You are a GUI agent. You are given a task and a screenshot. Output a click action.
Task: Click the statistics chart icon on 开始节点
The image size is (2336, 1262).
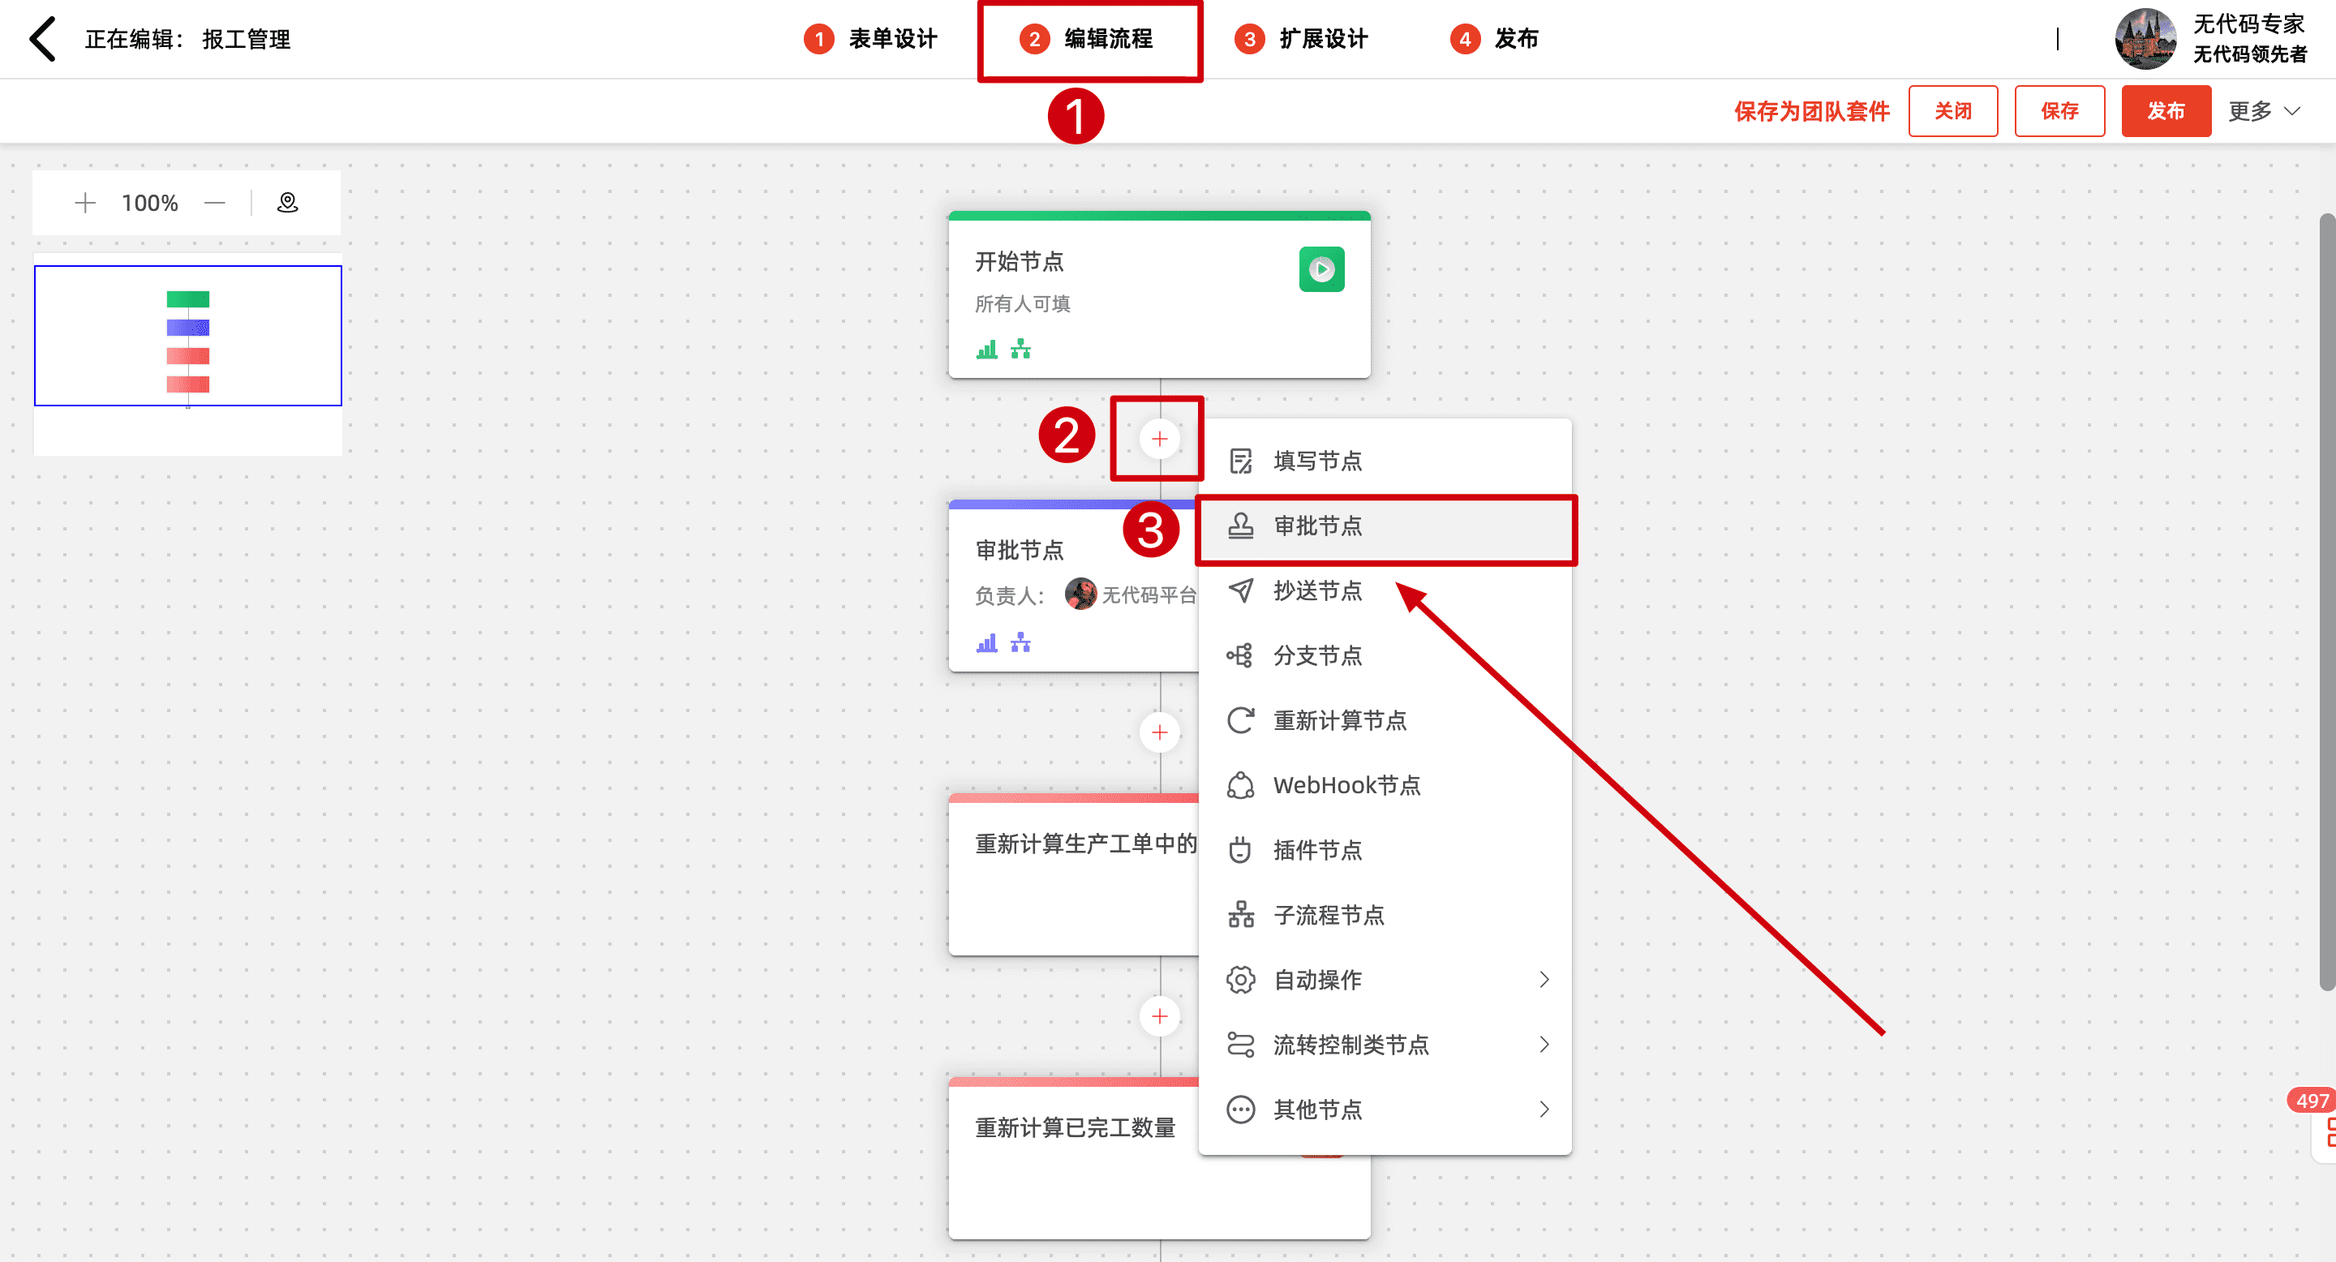coord(986,349)
